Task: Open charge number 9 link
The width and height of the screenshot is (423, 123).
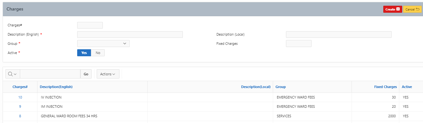Action: pyautogui.click(x=20, y=106)
